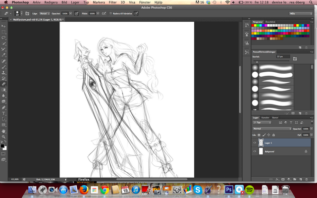317x198 pixels.
Task: Select the Quick Selection tool
Action: 3,44
